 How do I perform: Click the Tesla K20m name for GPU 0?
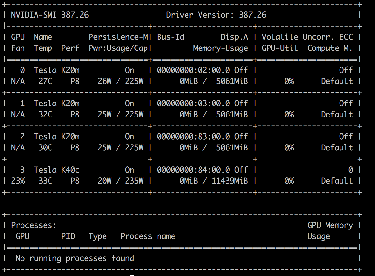click(57, 70)
